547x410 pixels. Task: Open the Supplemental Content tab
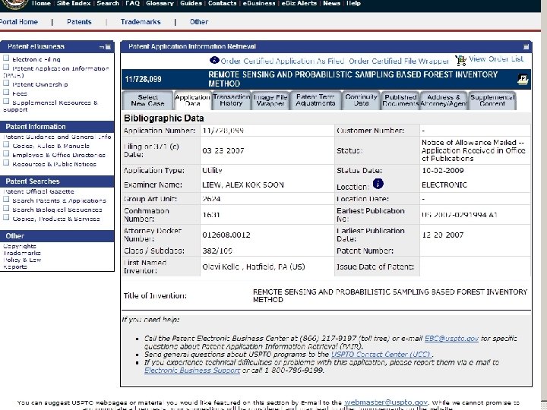coord(492,100)
